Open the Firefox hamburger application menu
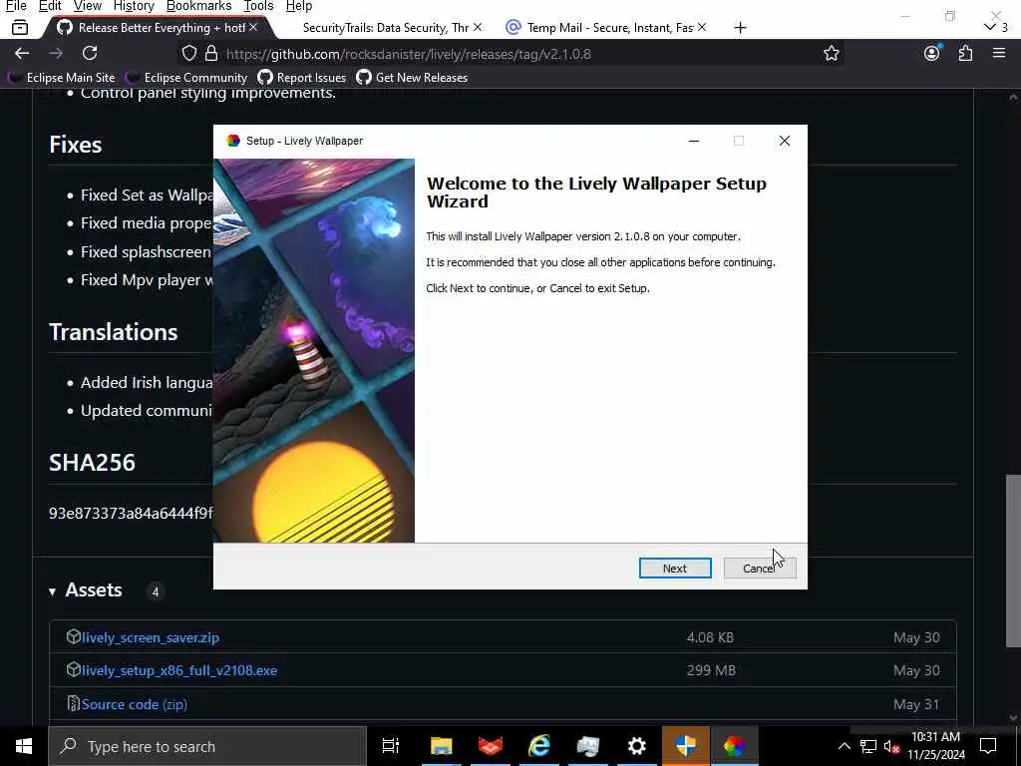 [999, 54]
